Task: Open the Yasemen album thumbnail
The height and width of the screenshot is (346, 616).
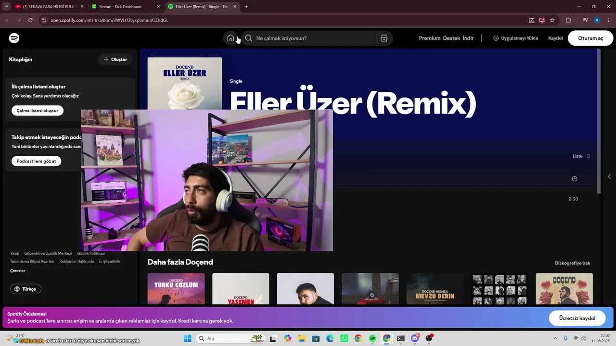Action: pyautogui.click(x=241, y=288)
